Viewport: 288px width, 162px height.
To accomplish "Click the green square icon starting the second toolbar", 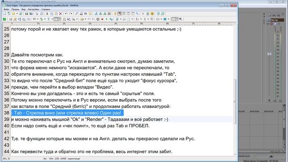I will click(x=4, y=19).
